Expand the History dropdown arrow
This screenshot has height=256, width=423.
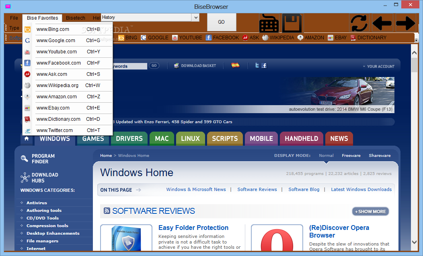coord(196,18)
